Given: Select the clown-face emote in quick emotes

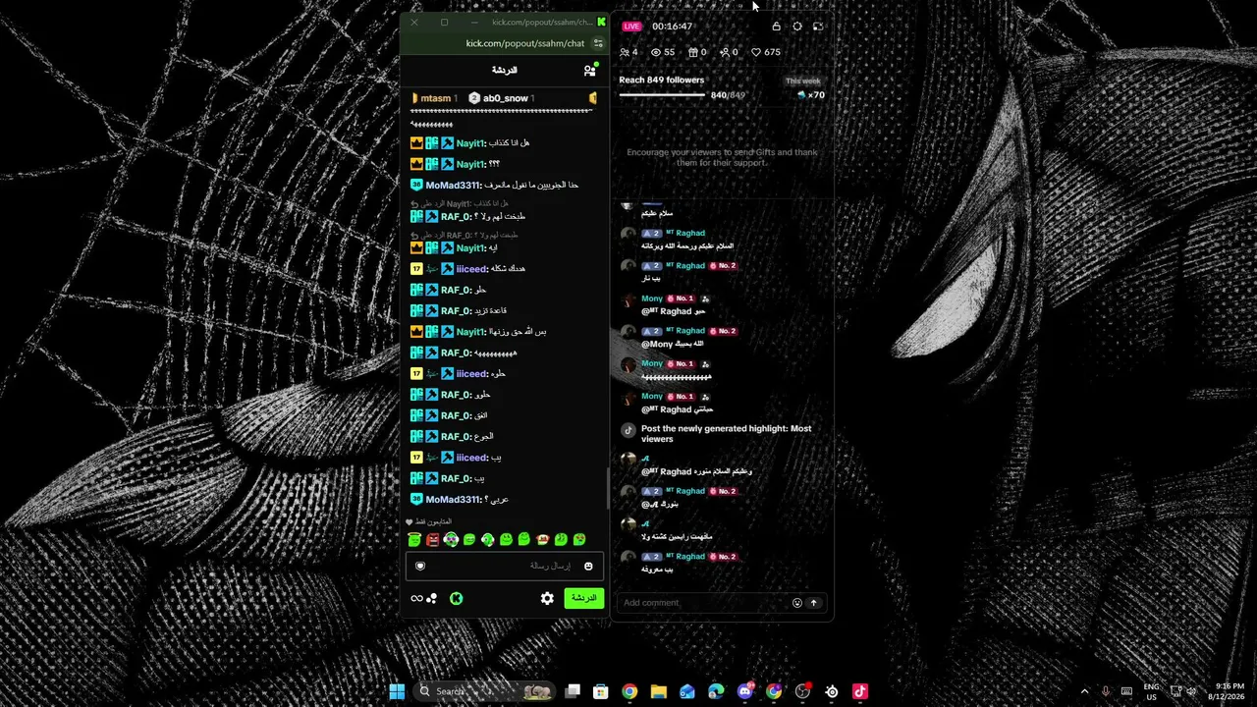Looking at the screenshot, I should click(451, 540).
